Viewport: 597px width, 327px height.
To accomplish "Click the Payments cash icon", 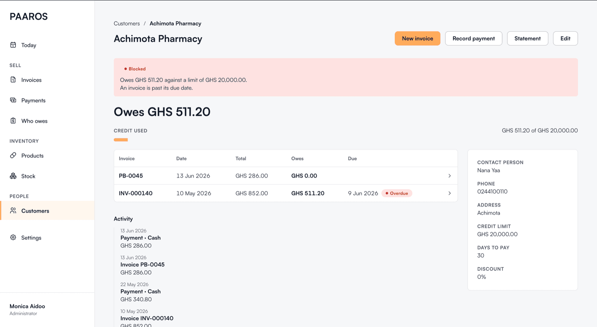I will tap(13, 100).
